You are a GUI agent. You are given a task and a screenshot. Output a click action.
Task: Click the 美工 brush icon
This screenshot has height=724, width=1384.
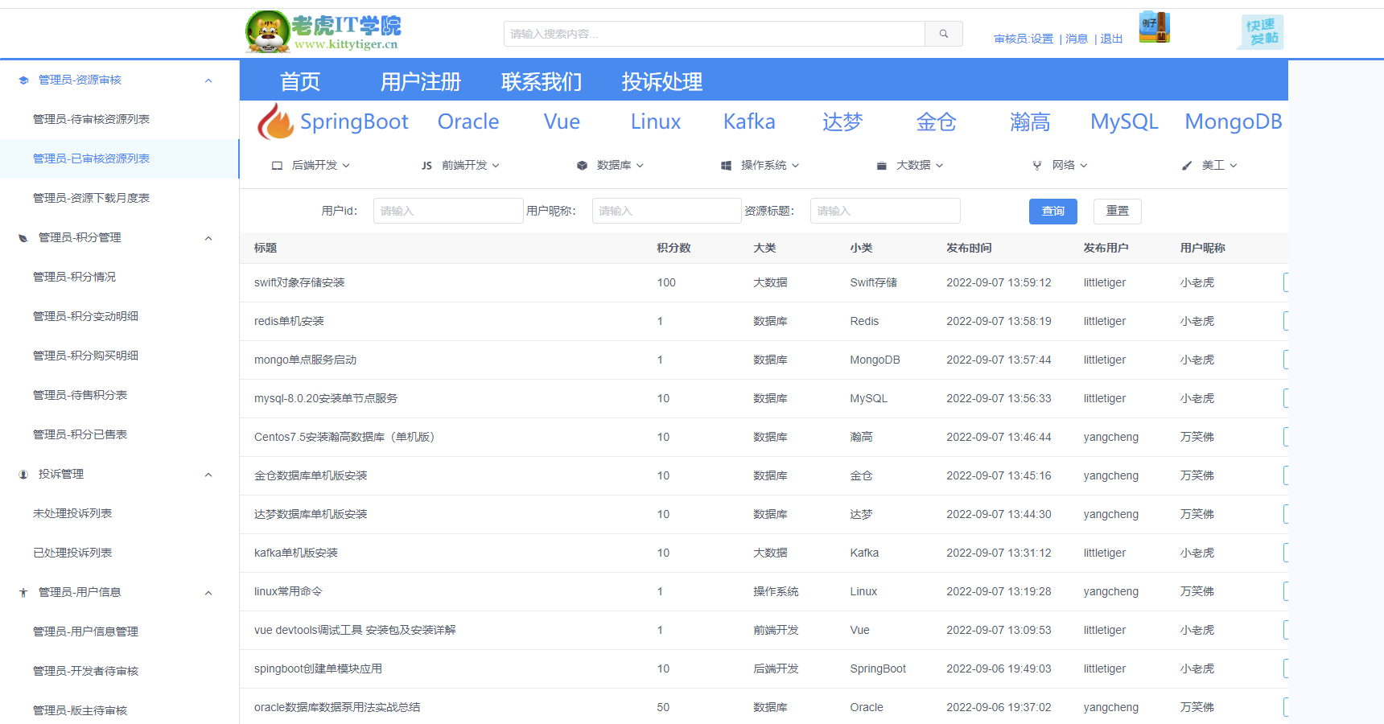(x=1187, y=166)
